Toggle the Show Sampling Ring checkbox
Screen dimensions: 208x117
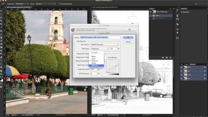click(x=59, y=4)
